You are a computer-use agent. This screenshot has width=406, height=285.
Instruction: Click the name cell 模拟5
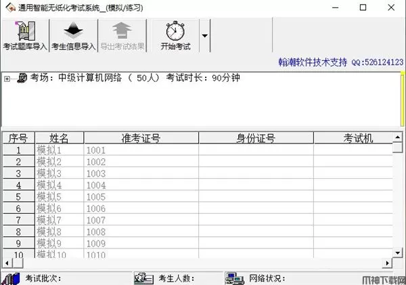coord(60,196)
